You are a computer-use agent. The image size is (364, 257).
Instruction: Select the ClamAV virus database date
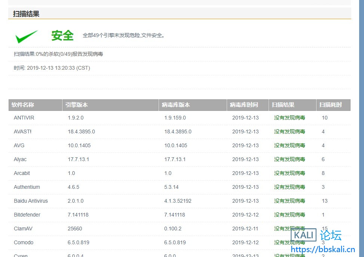(245, 229)
